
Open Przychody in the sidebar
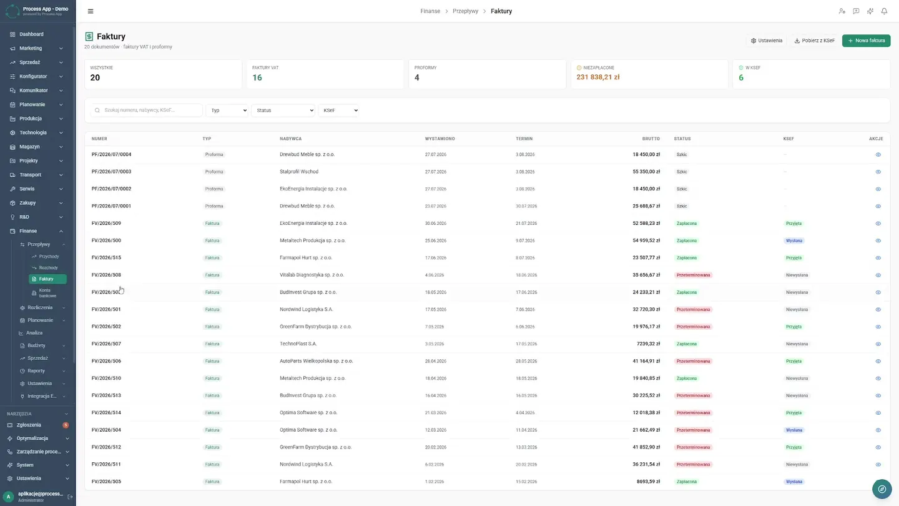pyautogui.click(x=47, y=256)
